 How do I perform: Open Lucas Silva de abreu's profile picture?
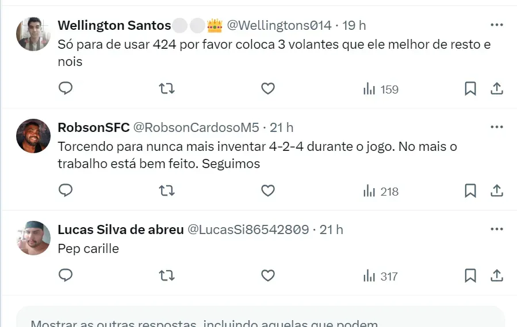coord(33,238)
